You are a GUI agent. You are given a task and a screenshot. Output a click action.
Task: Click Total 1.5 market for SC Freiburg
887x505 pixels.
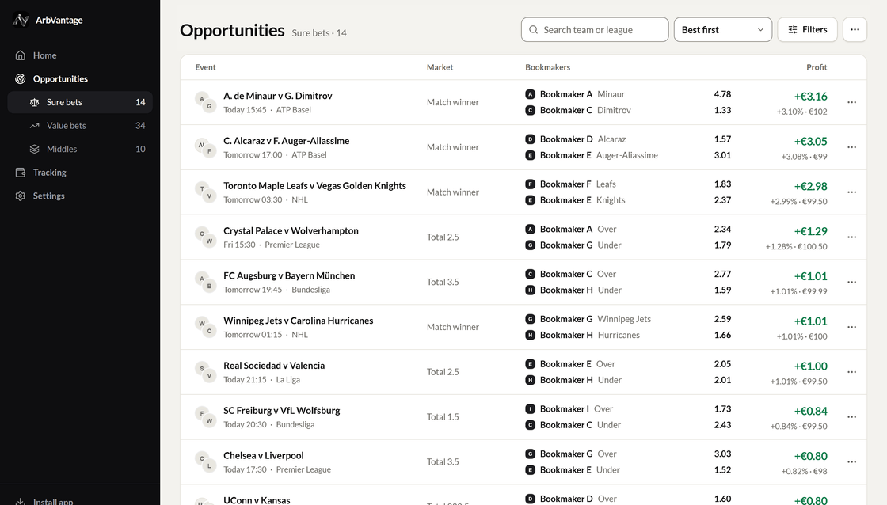(443, 417)
